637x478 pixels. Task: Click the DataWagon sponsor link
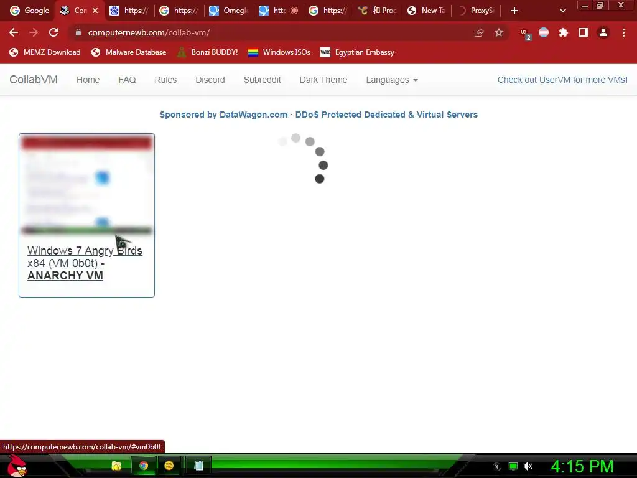318,115
